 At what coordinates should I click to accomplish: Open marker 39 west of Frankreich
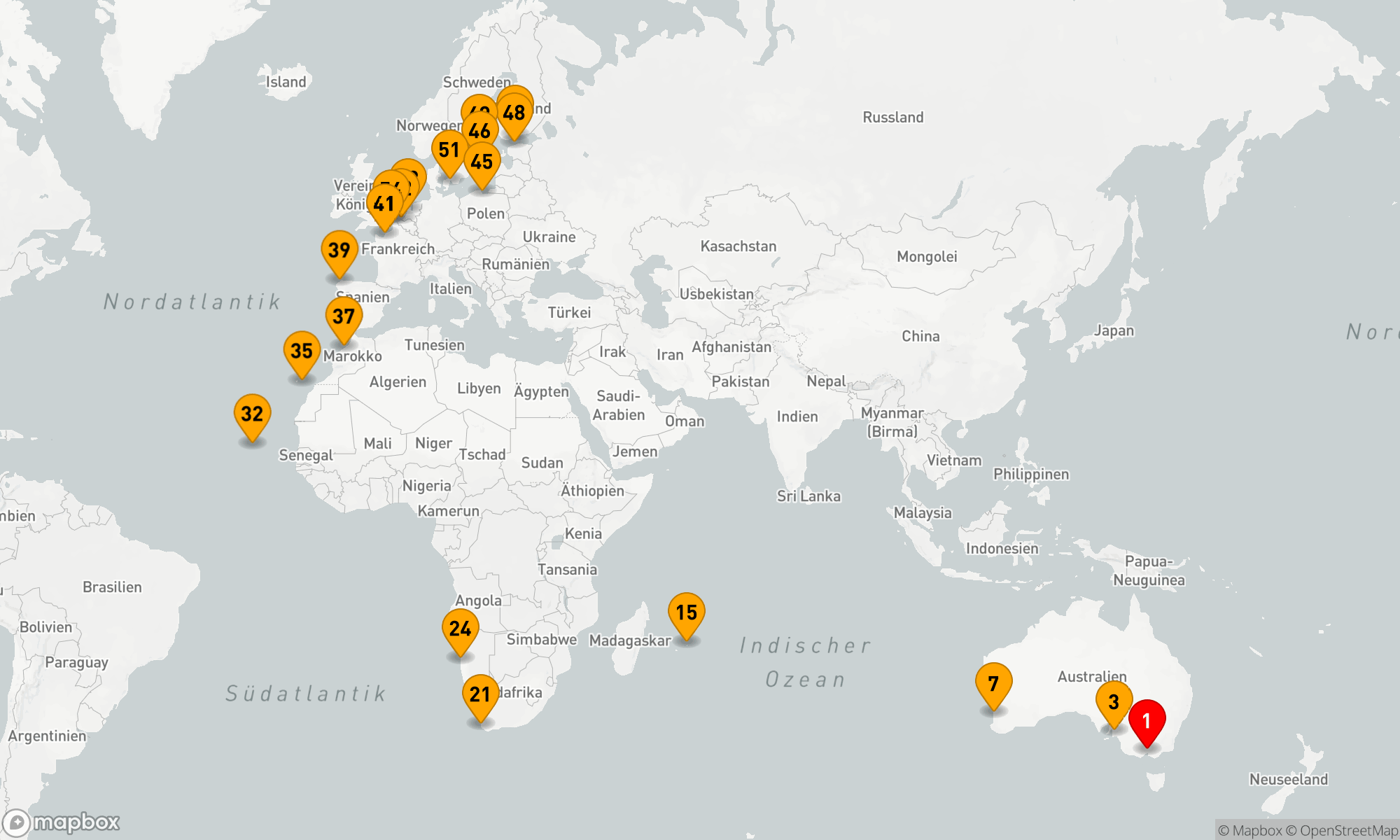coord(339,250)
